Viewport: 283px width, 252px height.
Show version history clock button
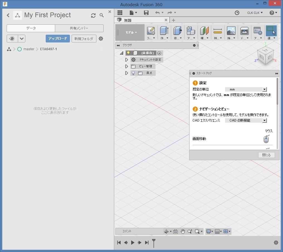tap(12, 39)
